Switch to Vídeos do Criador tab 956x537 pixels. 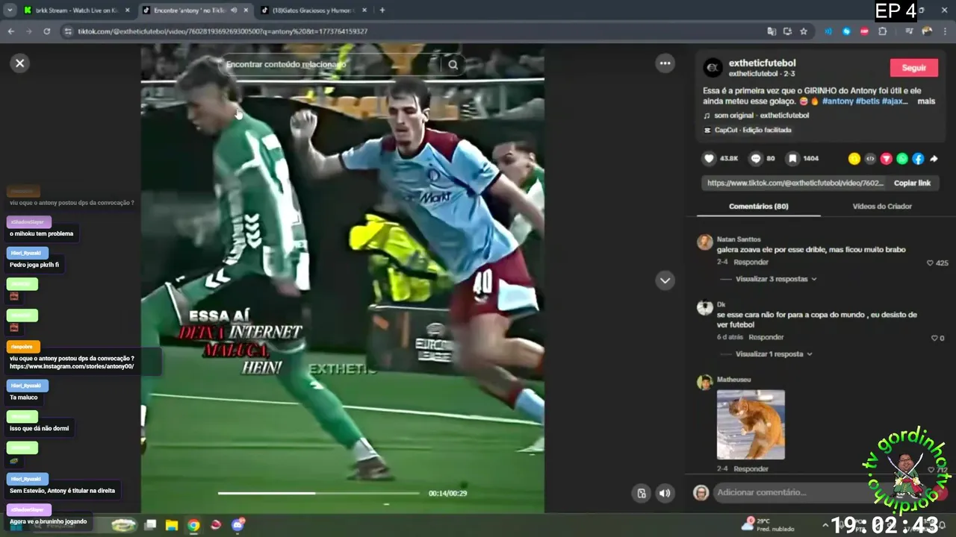pos(882,207)
